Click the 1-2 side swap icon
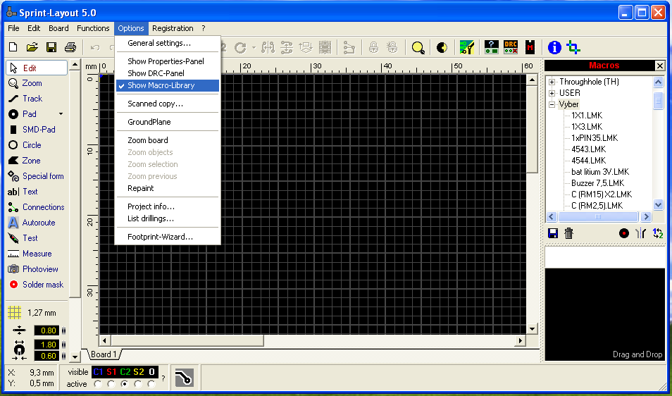 [x=658, y=233]
